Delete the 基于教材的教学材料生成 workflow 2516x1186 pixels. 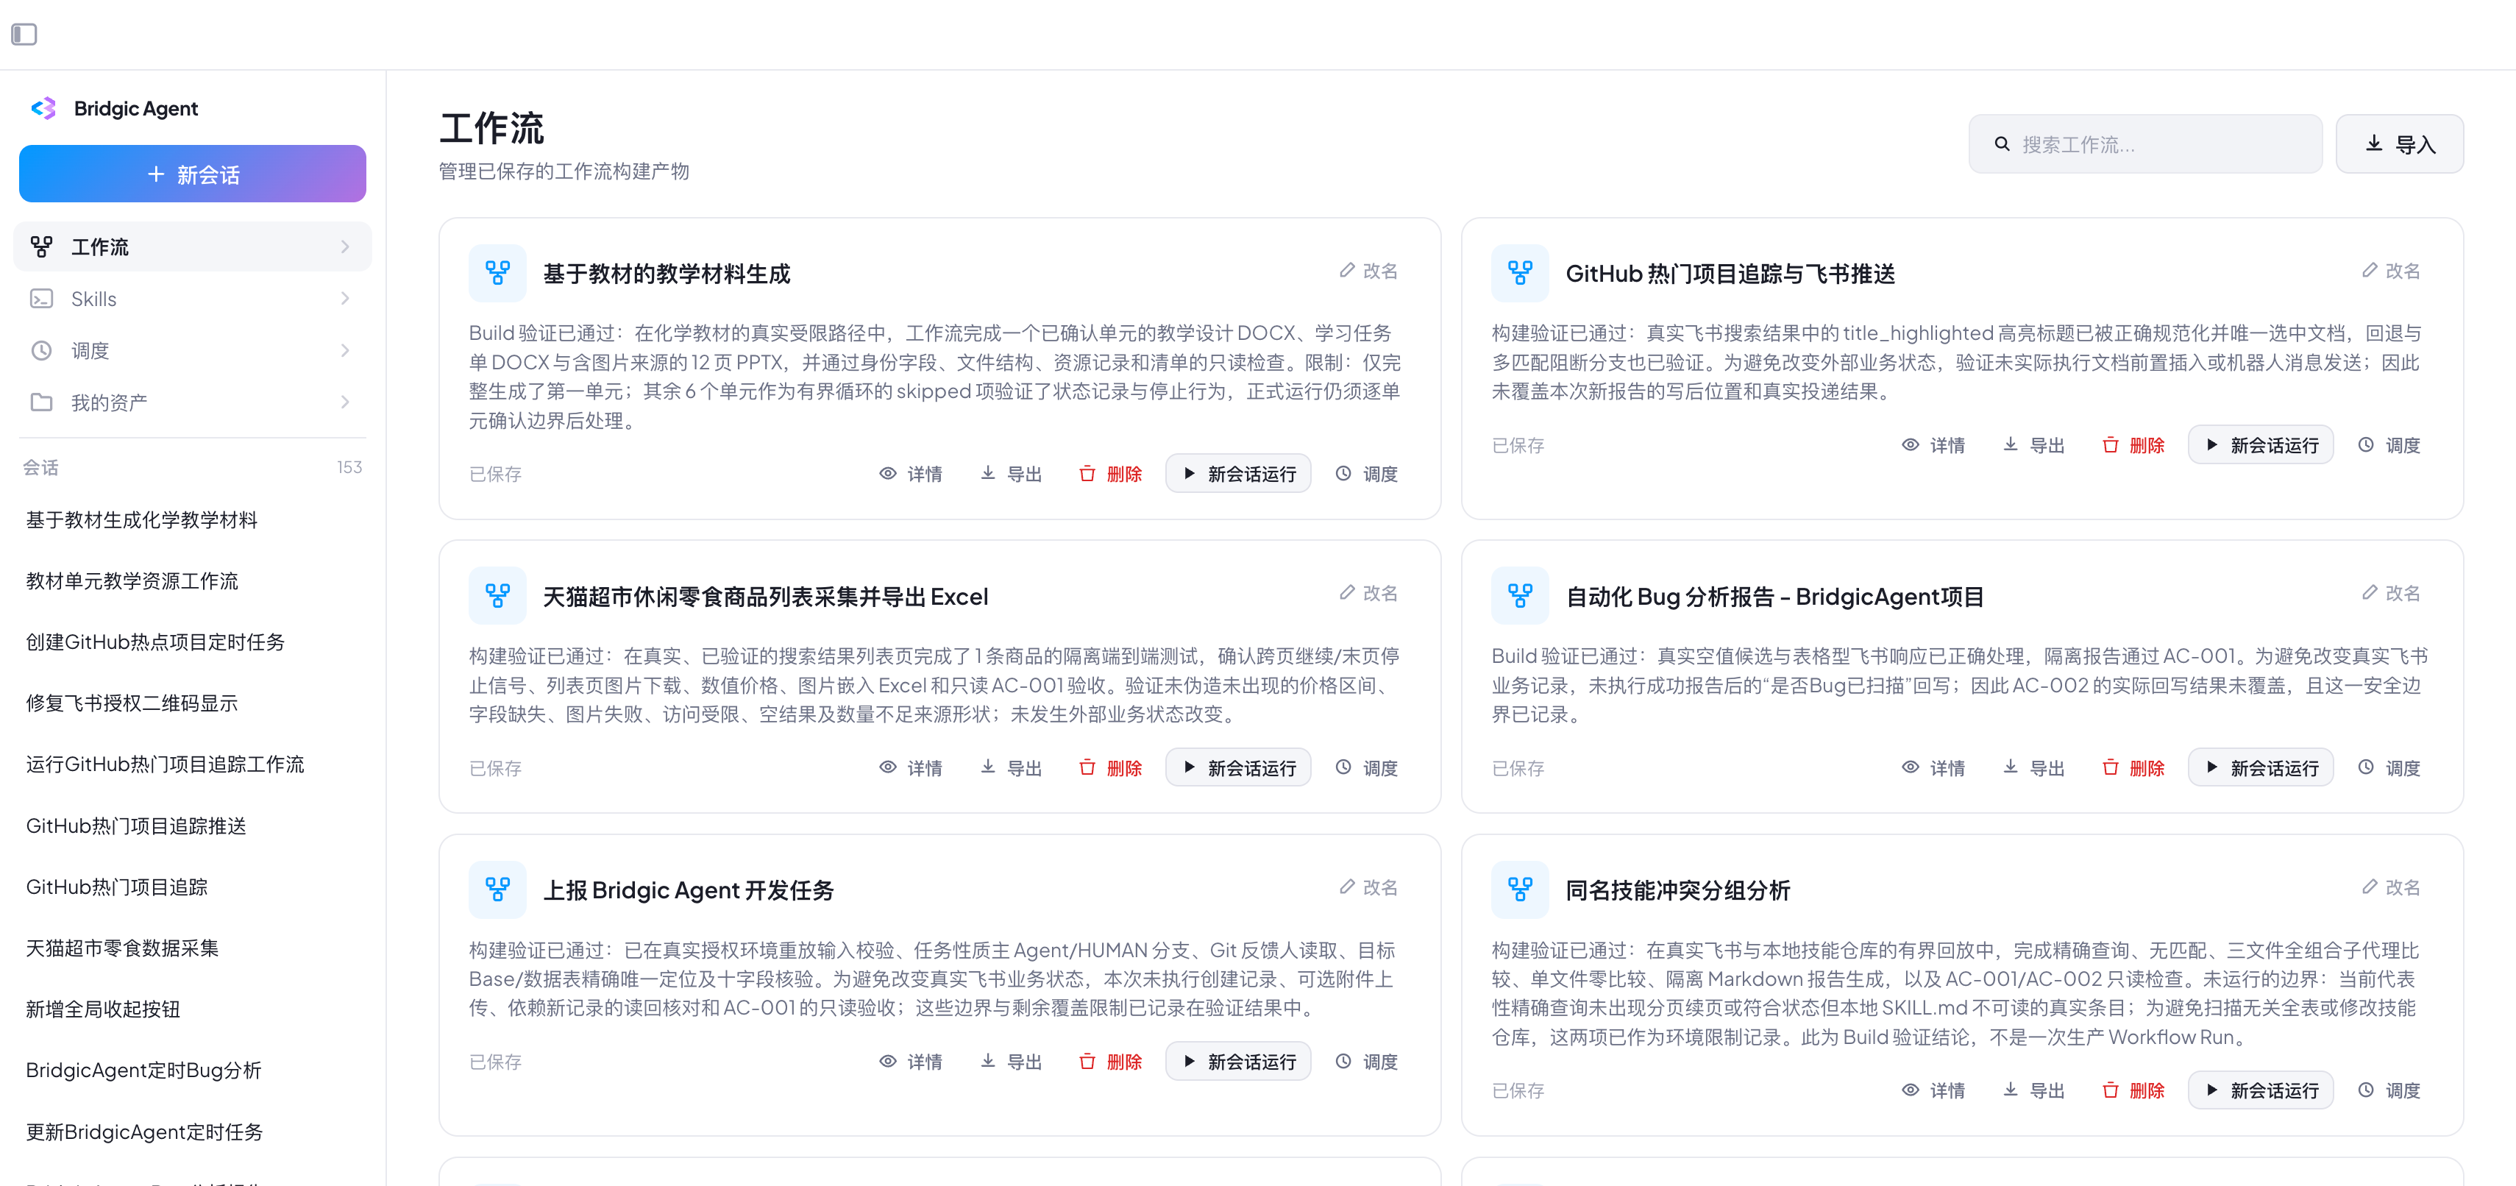coord(1111,474)
